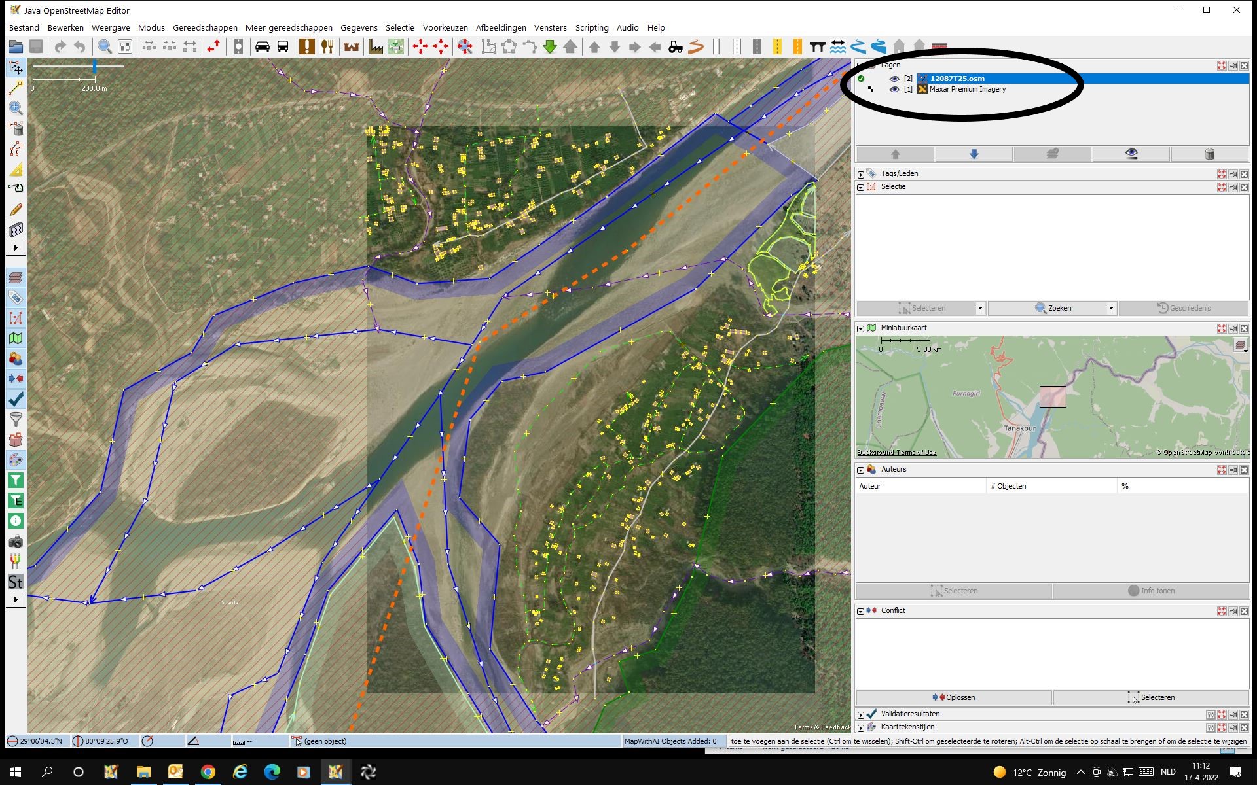The height and width of the screenshot is (785, 1257).
Task: Select the zoom tool in left sidebar
Action: point(16,109)
